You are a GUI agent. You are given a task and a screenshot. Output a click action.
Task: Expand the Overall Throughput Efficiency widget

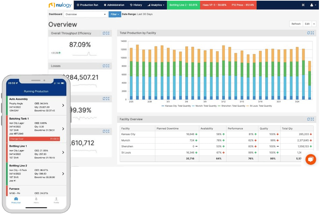(x=108, y=33)
